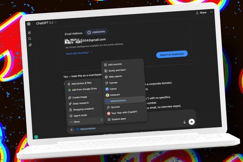Click the Google Drive icon

(x=69, y=90)
